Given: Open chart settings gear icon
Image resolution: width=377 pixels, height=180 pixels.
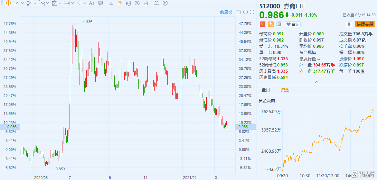Looking at the screenshot, I should tap(165, 3).
